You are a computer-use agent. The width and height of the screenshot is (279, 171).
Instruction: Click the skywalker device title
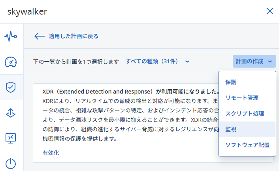27,11
